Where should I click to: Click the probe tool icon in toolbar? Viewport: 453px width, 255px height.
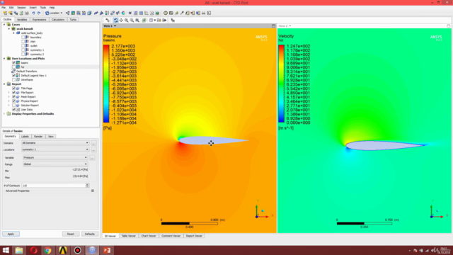click(x=182, y=13)
